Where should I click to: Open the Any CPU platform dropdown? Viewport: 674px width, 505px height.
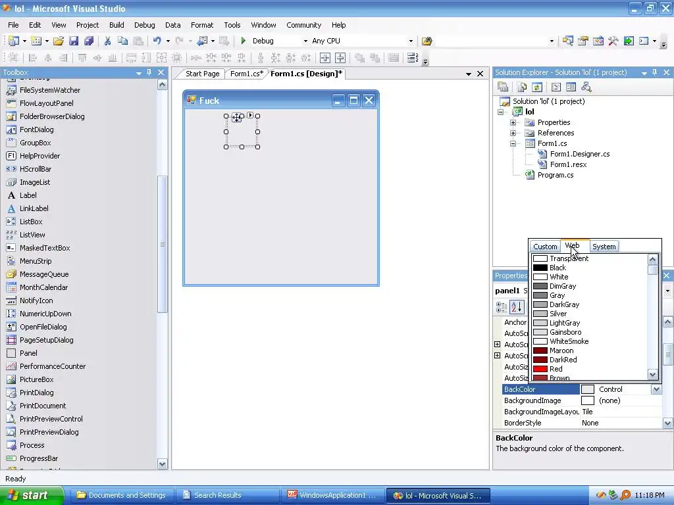click(411, 41)
